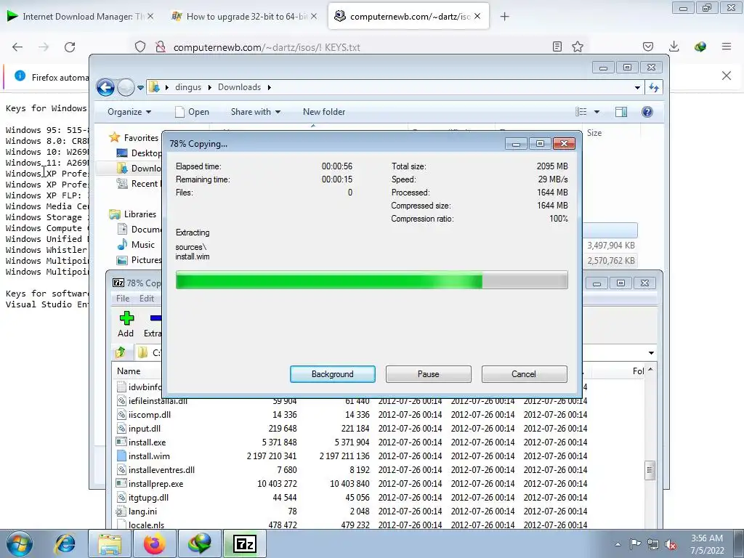744x558 pixels.
Task: Click the taskbar clock showing 3:56 AM
Action: point(707,544)
